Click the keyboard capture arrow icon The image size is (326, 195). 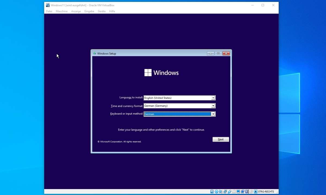256,191
